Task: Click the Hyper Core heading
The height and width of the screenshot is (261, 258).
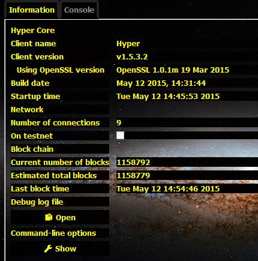Action: (33, 31)
